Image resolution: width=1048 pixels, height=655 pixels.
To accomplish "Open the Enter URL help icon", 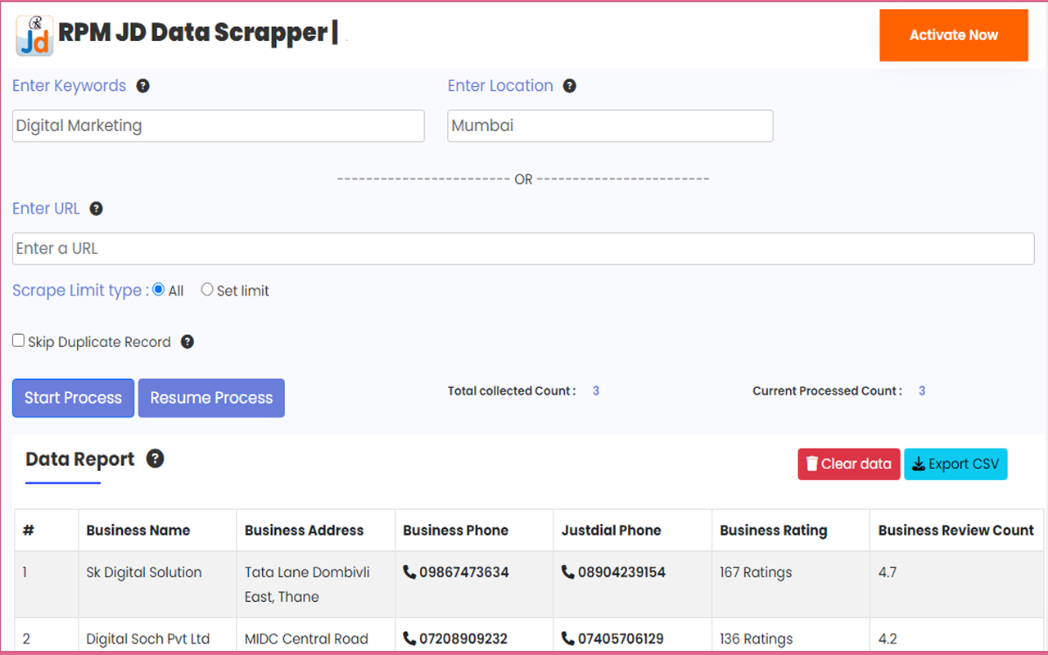I will coord(96,209).
